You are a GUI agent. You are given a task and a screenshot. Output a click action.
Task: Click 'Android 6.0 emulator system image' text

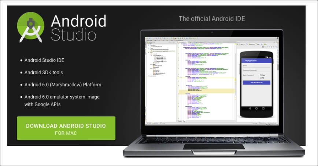[x=62, y=97]
